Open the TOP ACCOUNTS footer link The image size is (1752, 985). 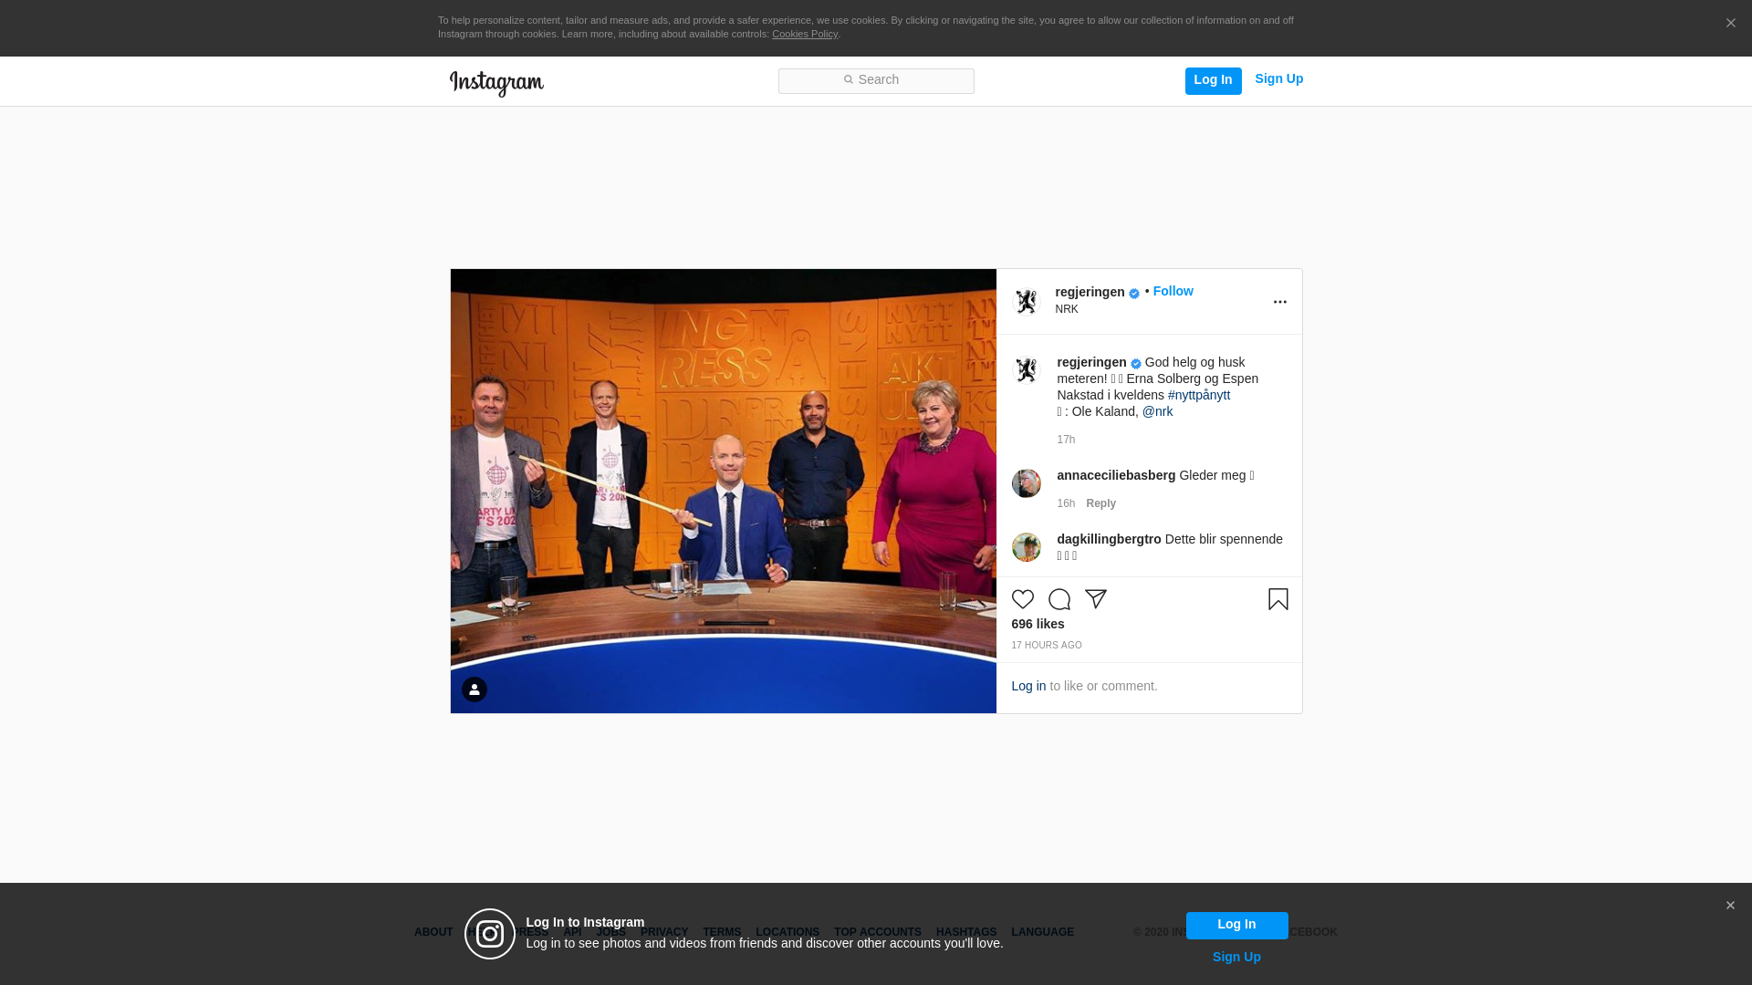878,933
